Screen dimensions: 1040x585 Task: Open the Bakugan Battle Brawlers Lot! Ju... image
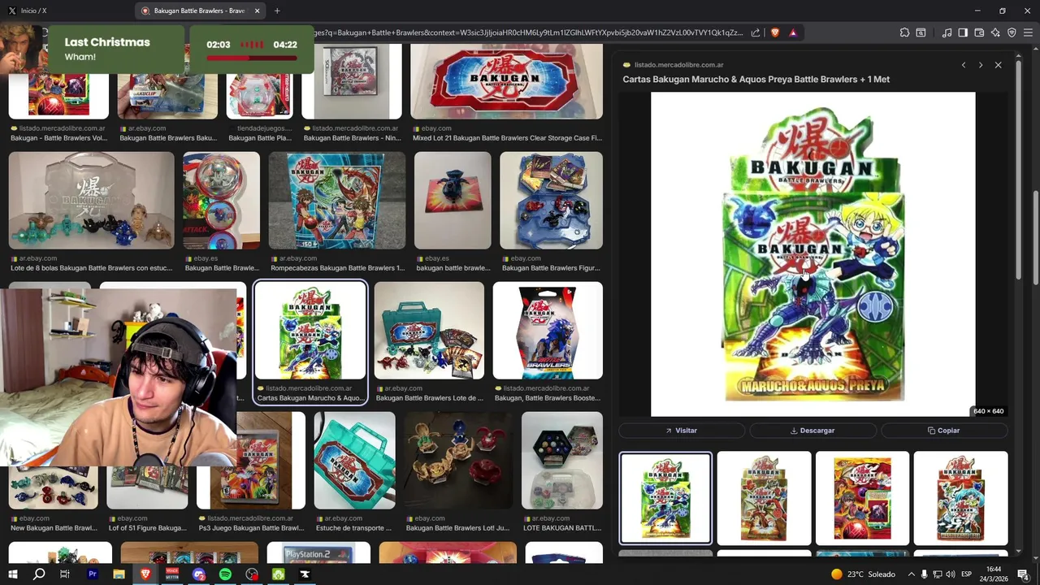(458, 461)
